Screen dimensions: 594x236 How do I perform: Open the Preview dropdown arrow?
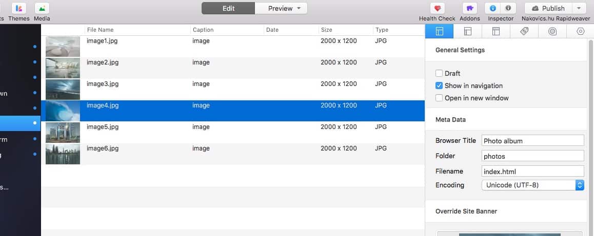click(299, 8)
